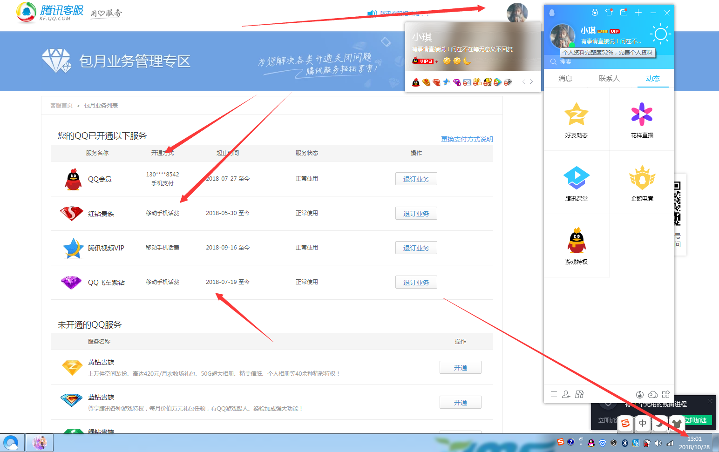Screen dimensions: 719x452
Task: Open 花样直播 flower icon
Action: point(642,115)
